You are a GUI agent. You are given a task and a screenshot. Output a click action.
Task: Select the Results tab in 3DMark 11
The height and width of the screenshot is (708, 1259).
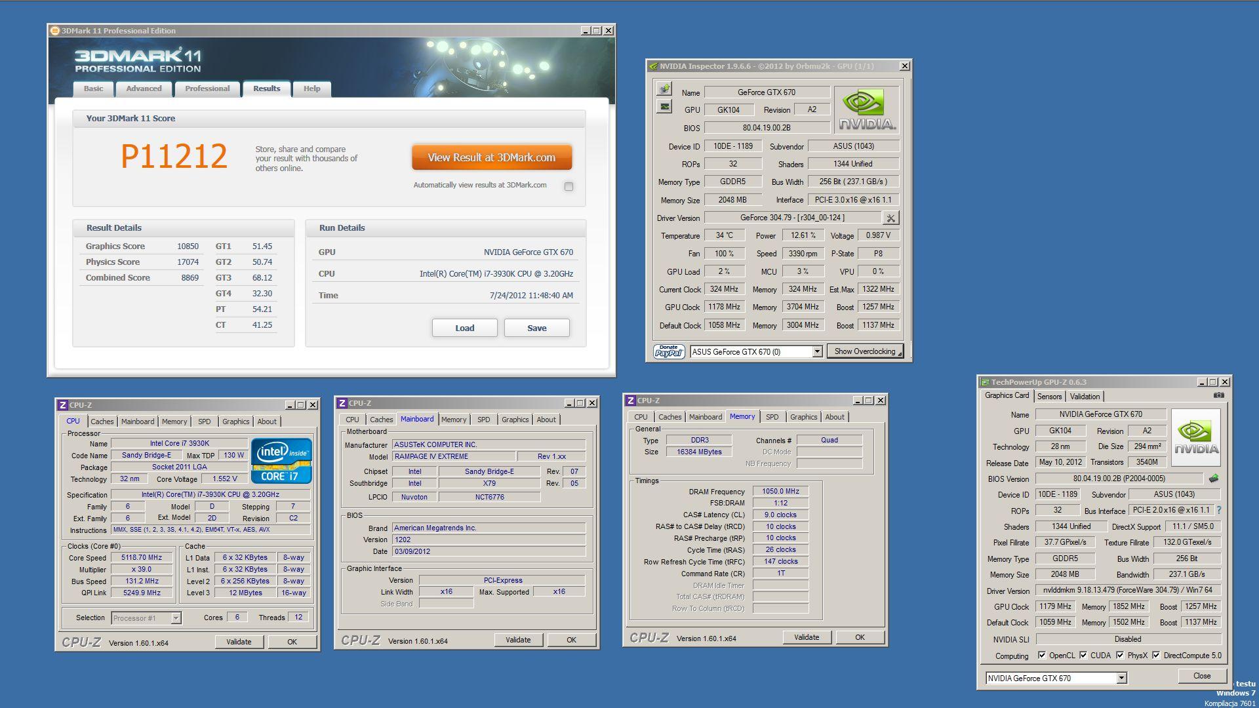(266, 88)
